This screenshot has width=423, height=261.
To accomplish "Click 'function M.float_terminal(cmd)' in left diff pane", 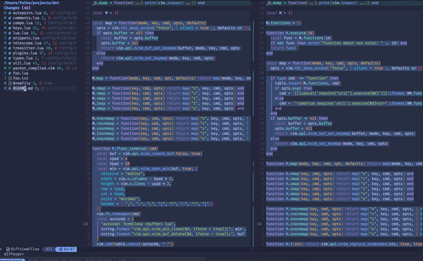I will point(125,149).
